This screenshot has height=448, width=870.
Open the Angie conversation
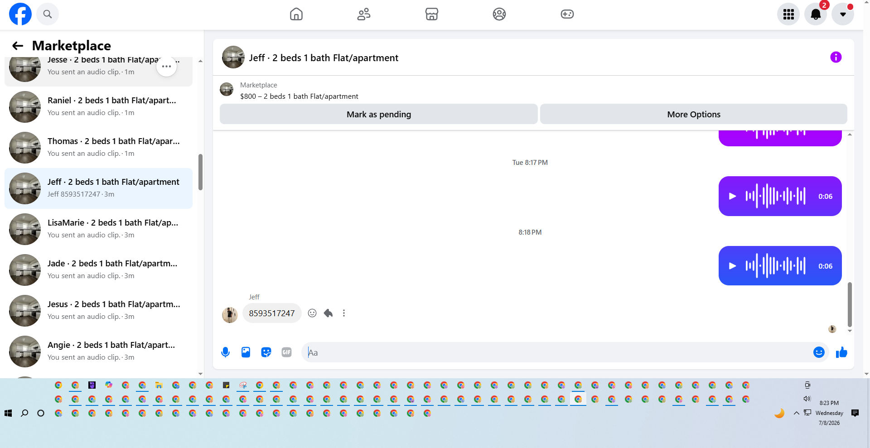point(98,352)
